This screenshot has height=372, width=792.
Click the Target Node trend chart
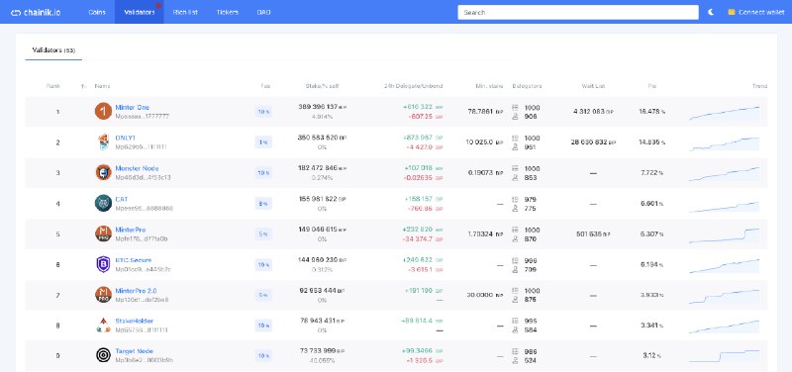pyautogui.click(x=724, y=356)
